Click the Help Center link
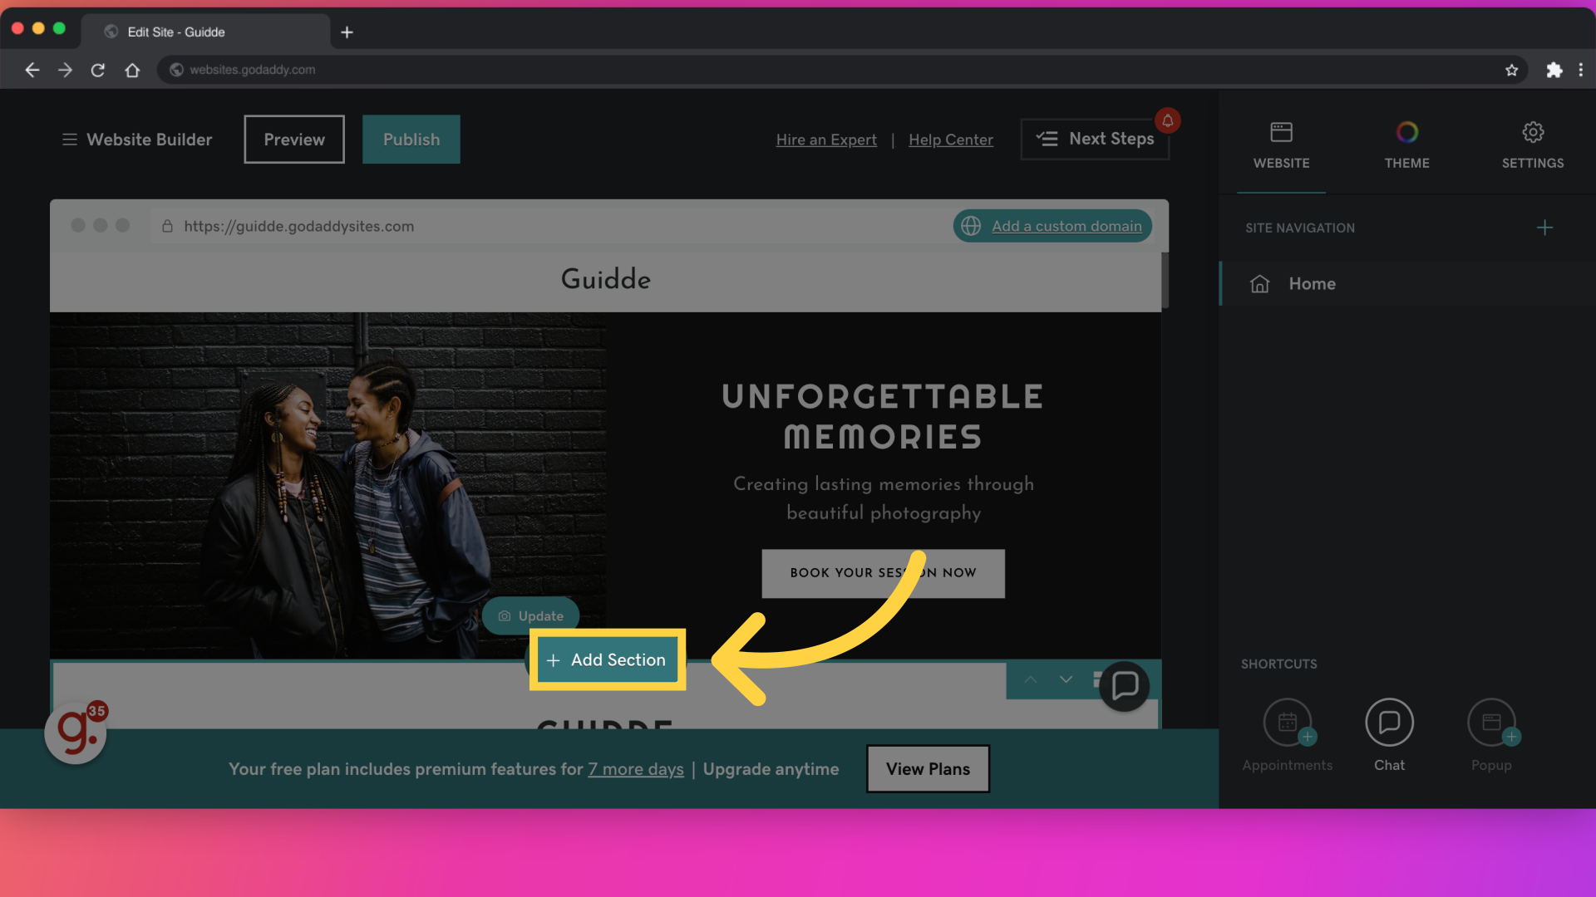This screenshot has width=1596, height=897. pyautogui.click(x=950, y=139)
